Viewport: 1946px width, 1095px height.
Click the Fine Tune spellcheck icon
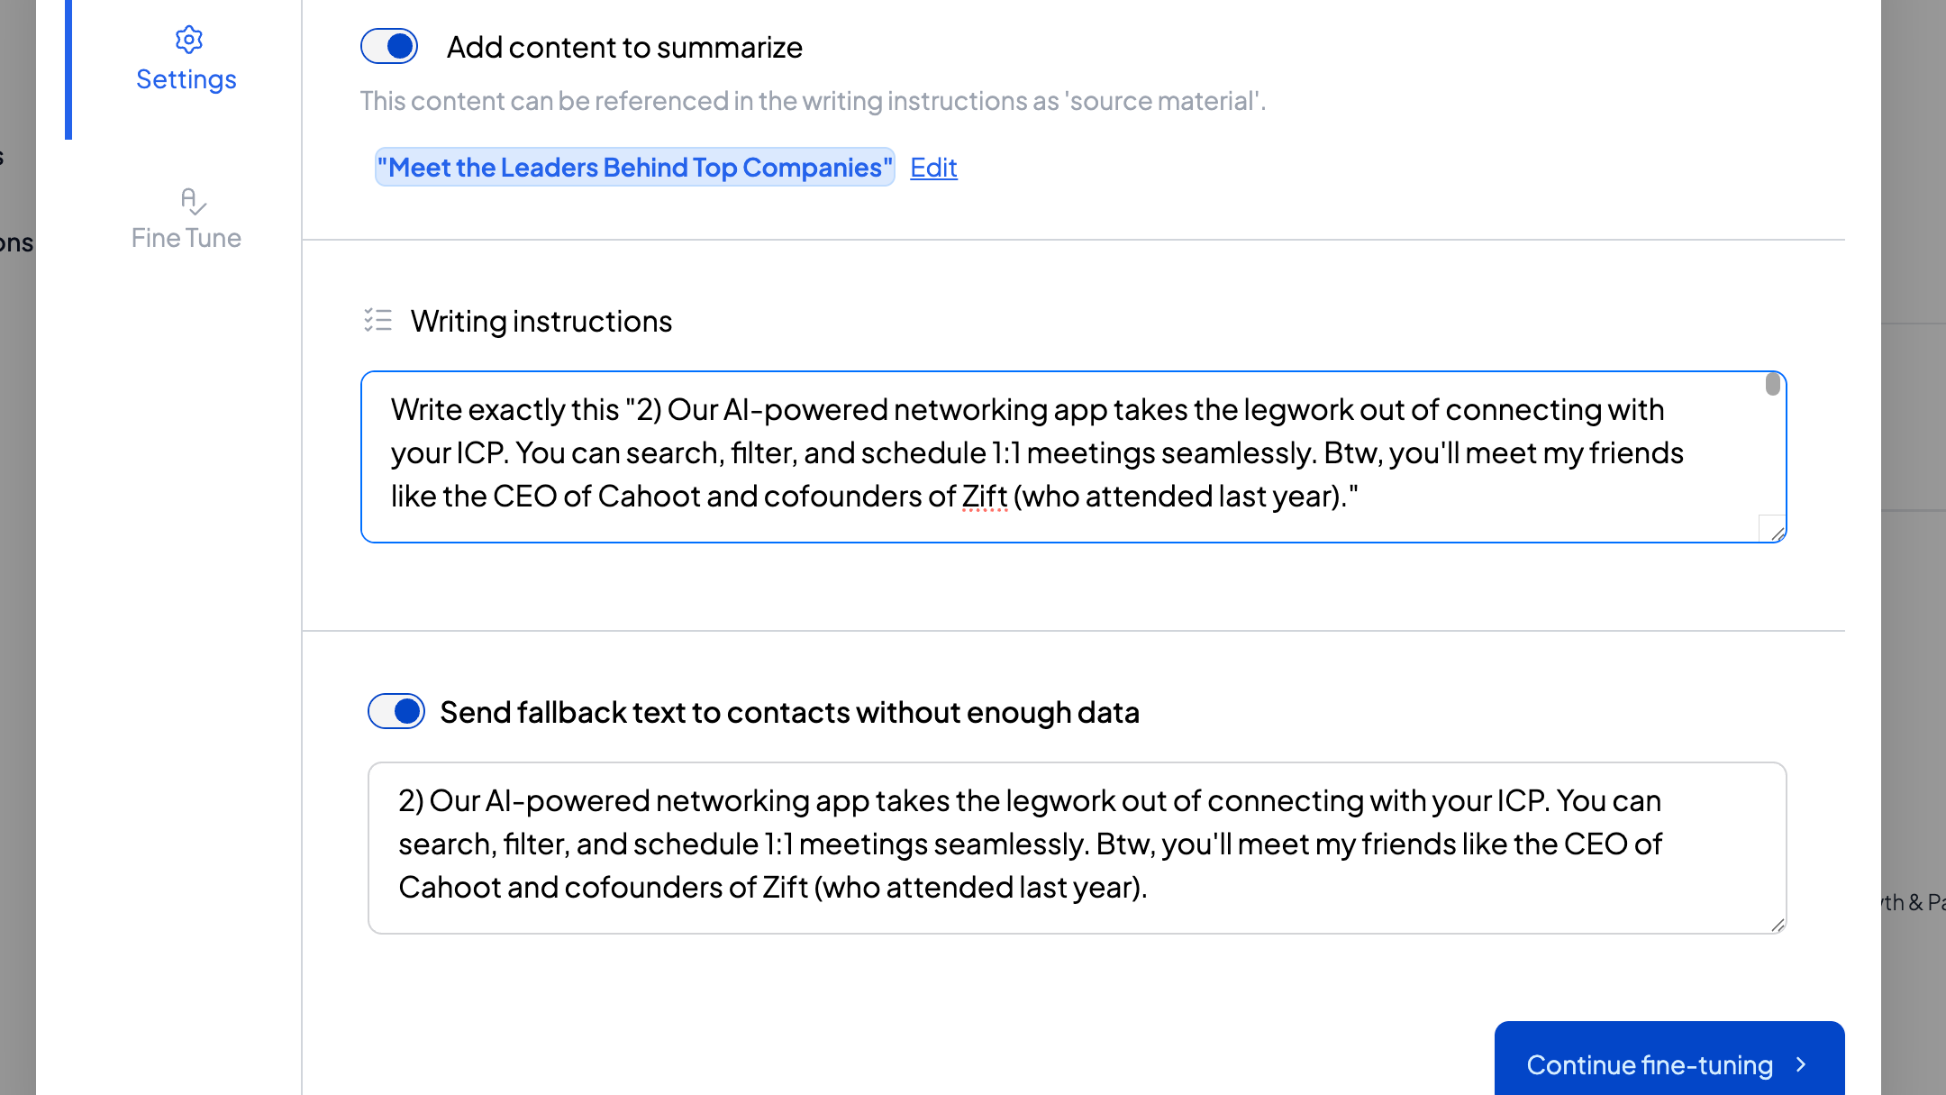point(193,201)
